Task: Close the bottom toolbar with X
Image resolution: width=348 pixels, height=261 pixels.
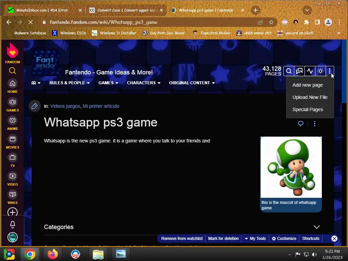Action: click(x=334, y=239)
